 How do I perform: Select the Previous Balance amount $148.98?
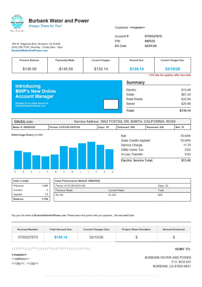click(x=30, y=69)
